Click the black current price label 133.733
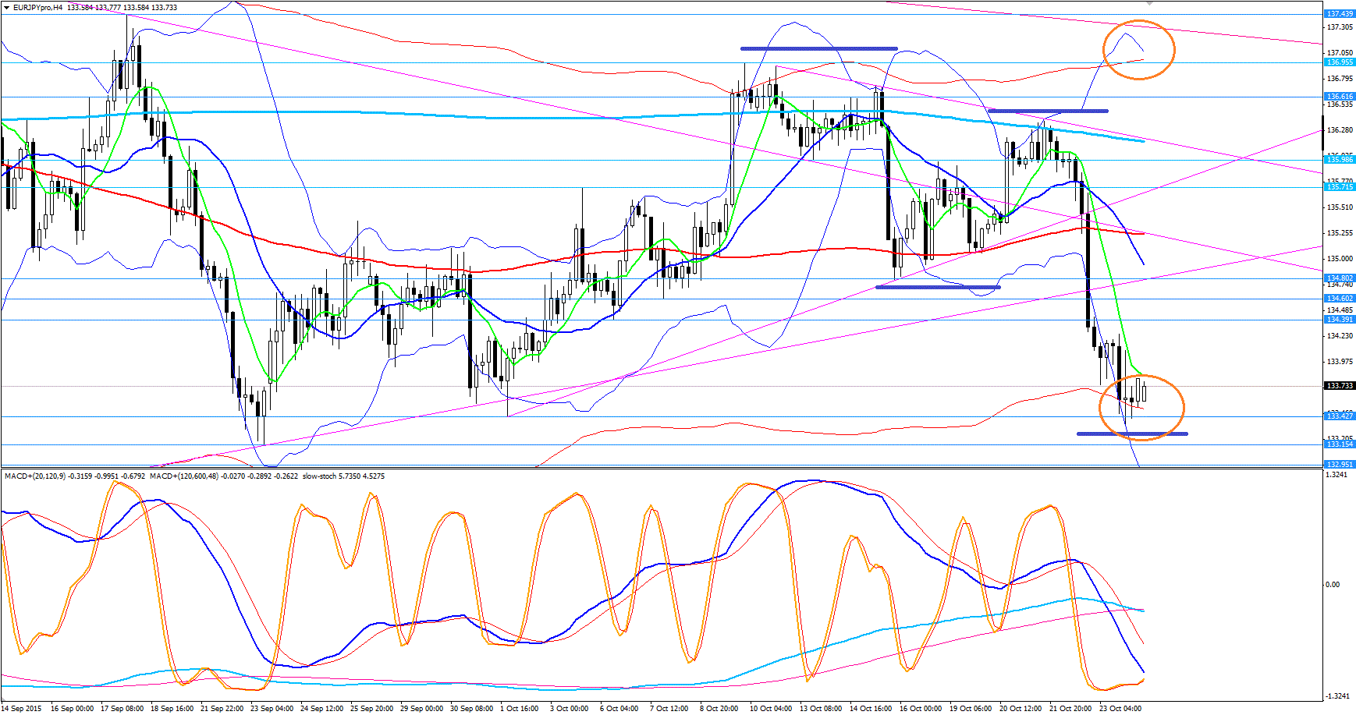The height and width of the screenshot is (715, 1356). 1340,386
